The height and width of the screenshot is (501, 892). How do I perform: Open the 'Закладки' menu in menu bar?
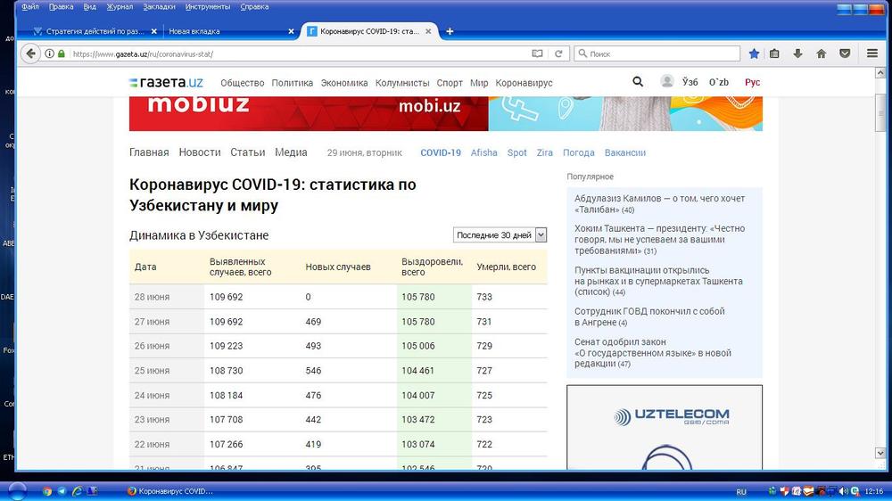tap(159, 6)
